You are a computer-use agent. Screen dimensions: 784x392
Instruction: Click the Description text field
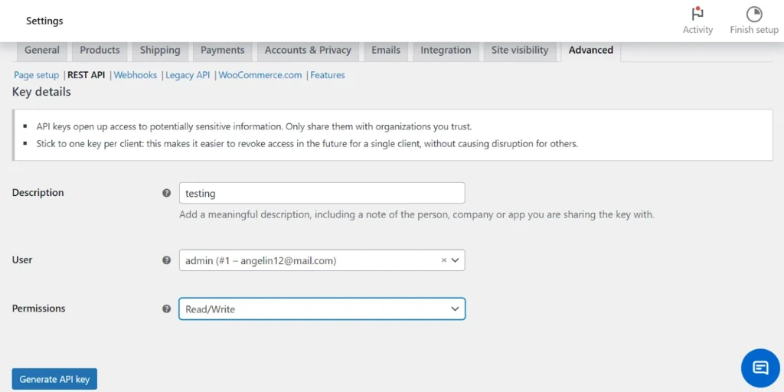coord(322,194)
